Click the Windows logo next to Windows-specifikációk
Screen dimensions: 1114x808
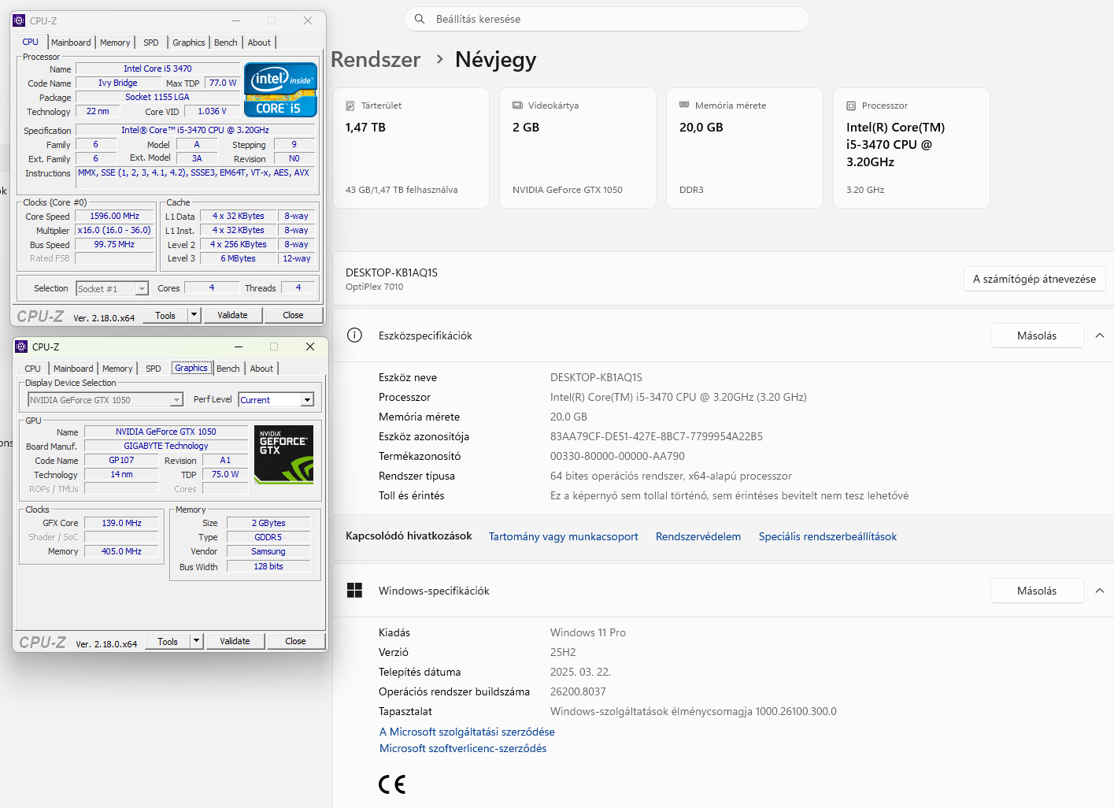point(355,591)
